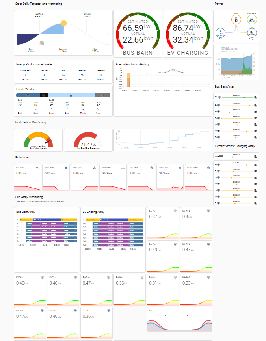Viewport: 266px width, 341px height.
Task: Click the Grid node in power flow
Action: pos(221,33)
